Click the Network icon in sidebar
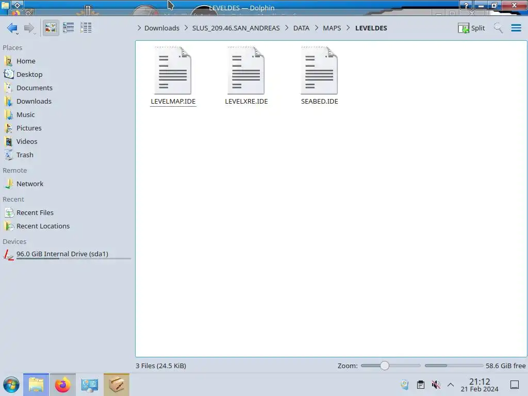This screenshot has height=396, width=528. (8, 184)
